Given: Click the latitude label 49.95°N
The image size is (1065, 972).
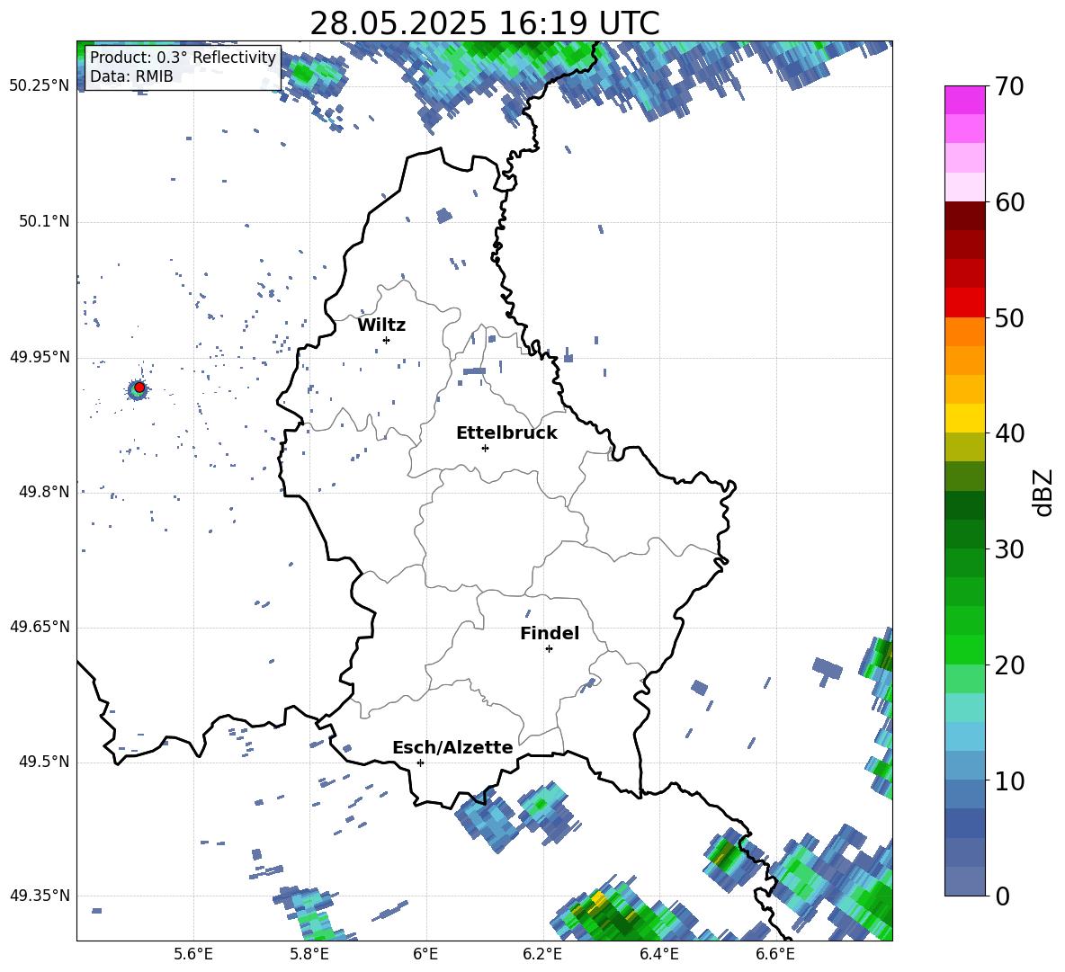Looking at the screenshot, I should pos(40,357).
